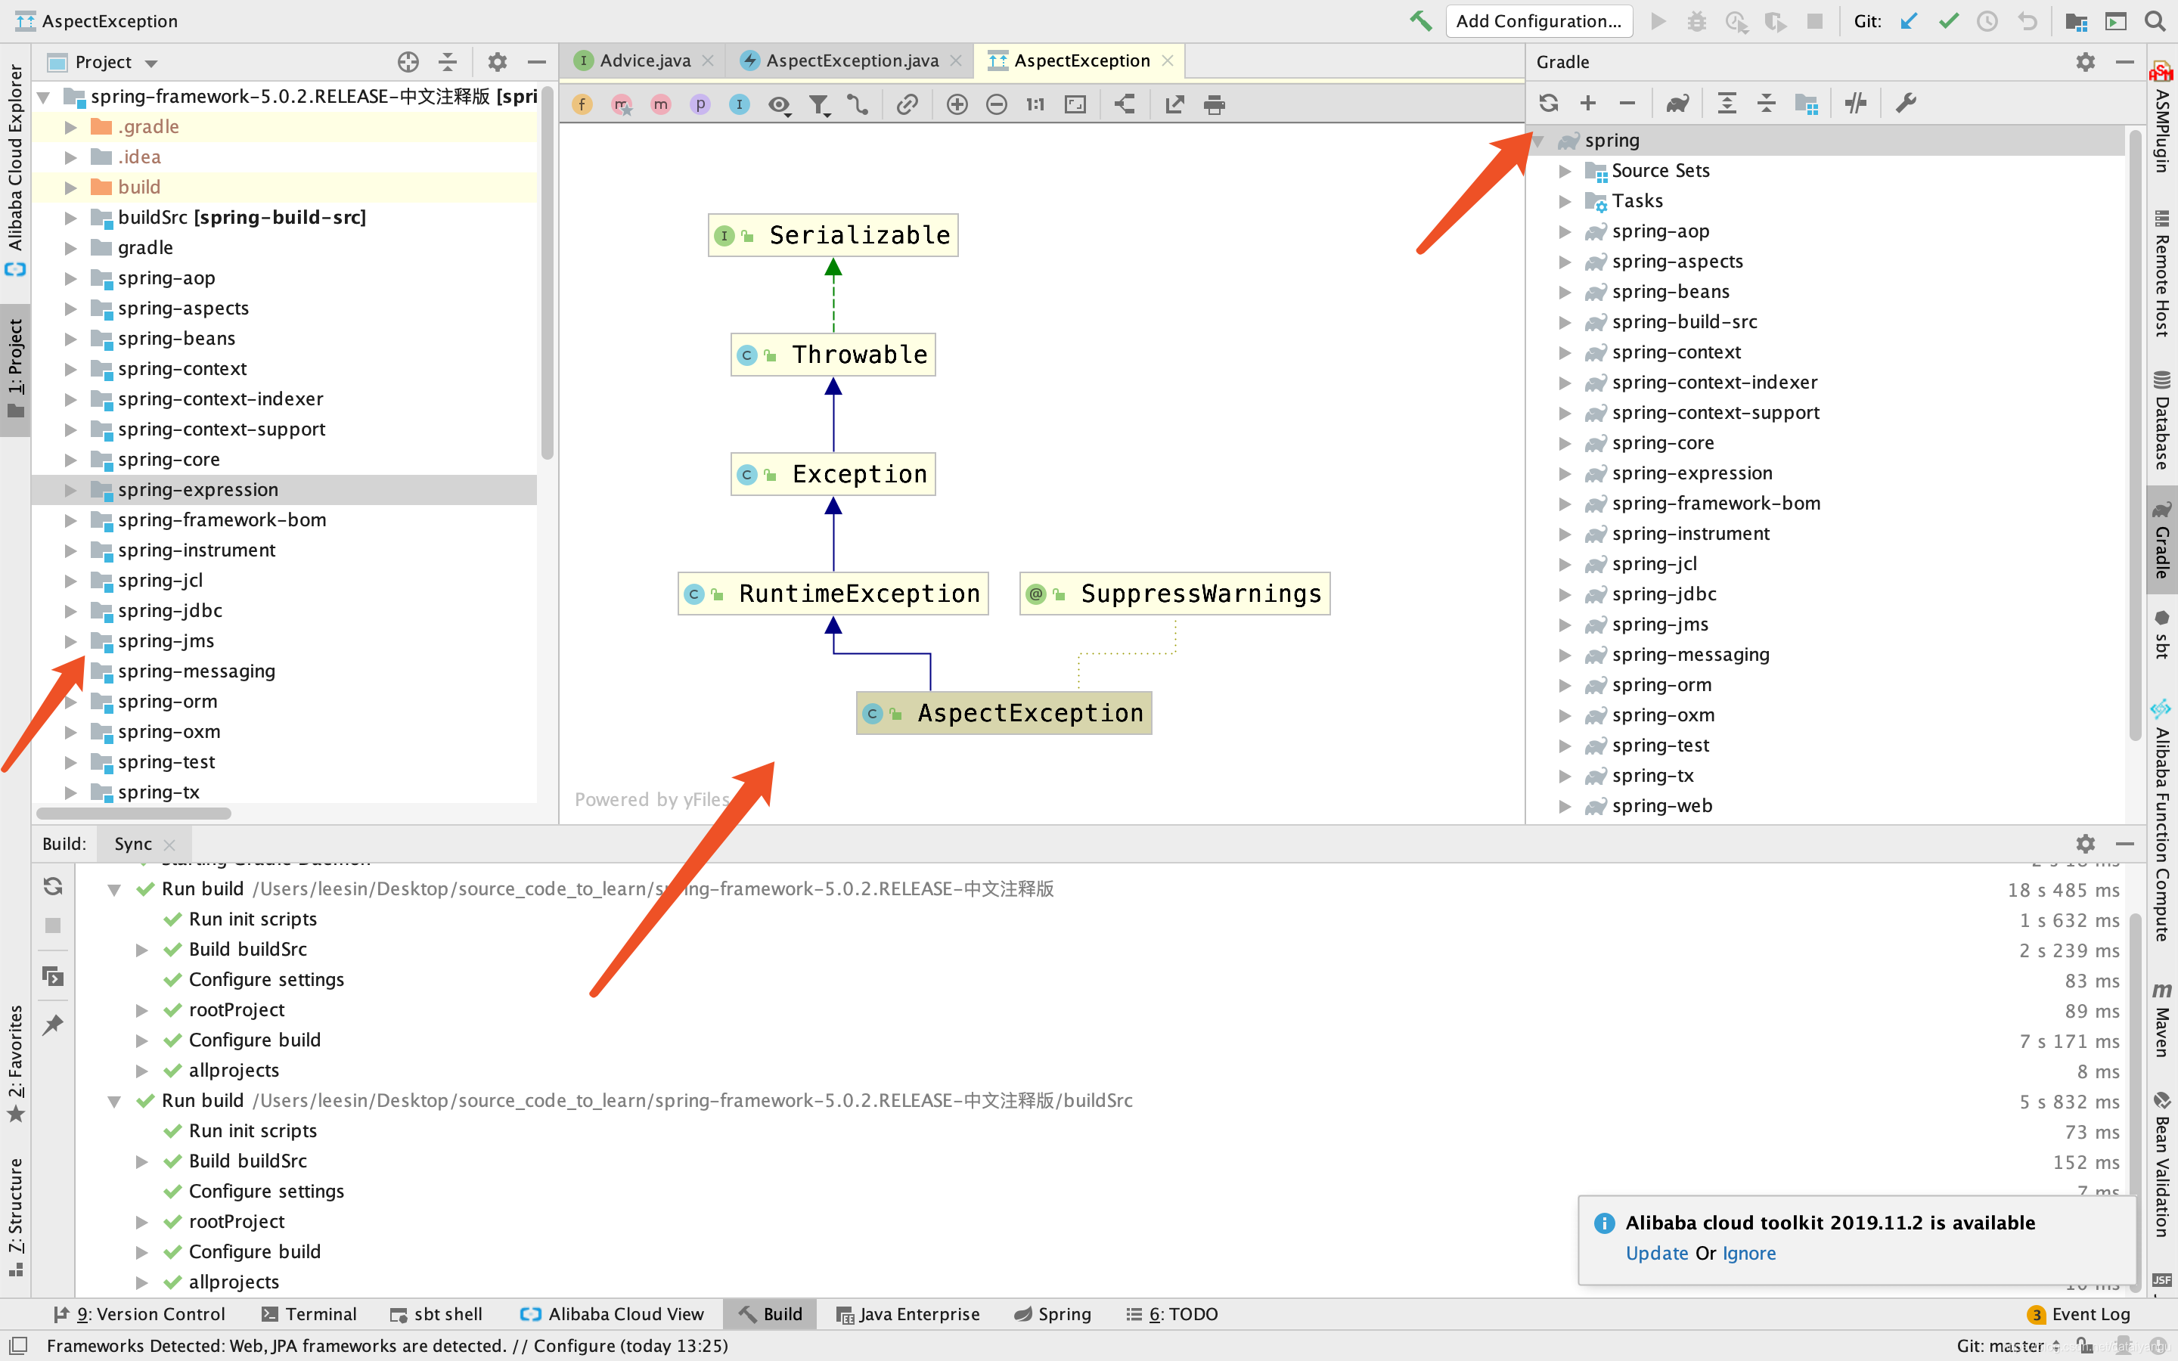This screenshot has height=1361, width=2178.
Task: Select the AspectException node in diagram
Action: [1004, 713]
